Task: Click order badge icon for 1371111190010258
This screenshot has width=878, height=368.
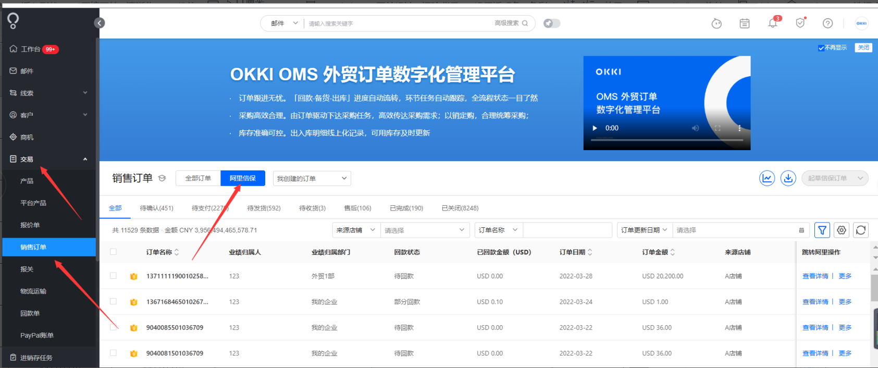Action: [134, 276]
